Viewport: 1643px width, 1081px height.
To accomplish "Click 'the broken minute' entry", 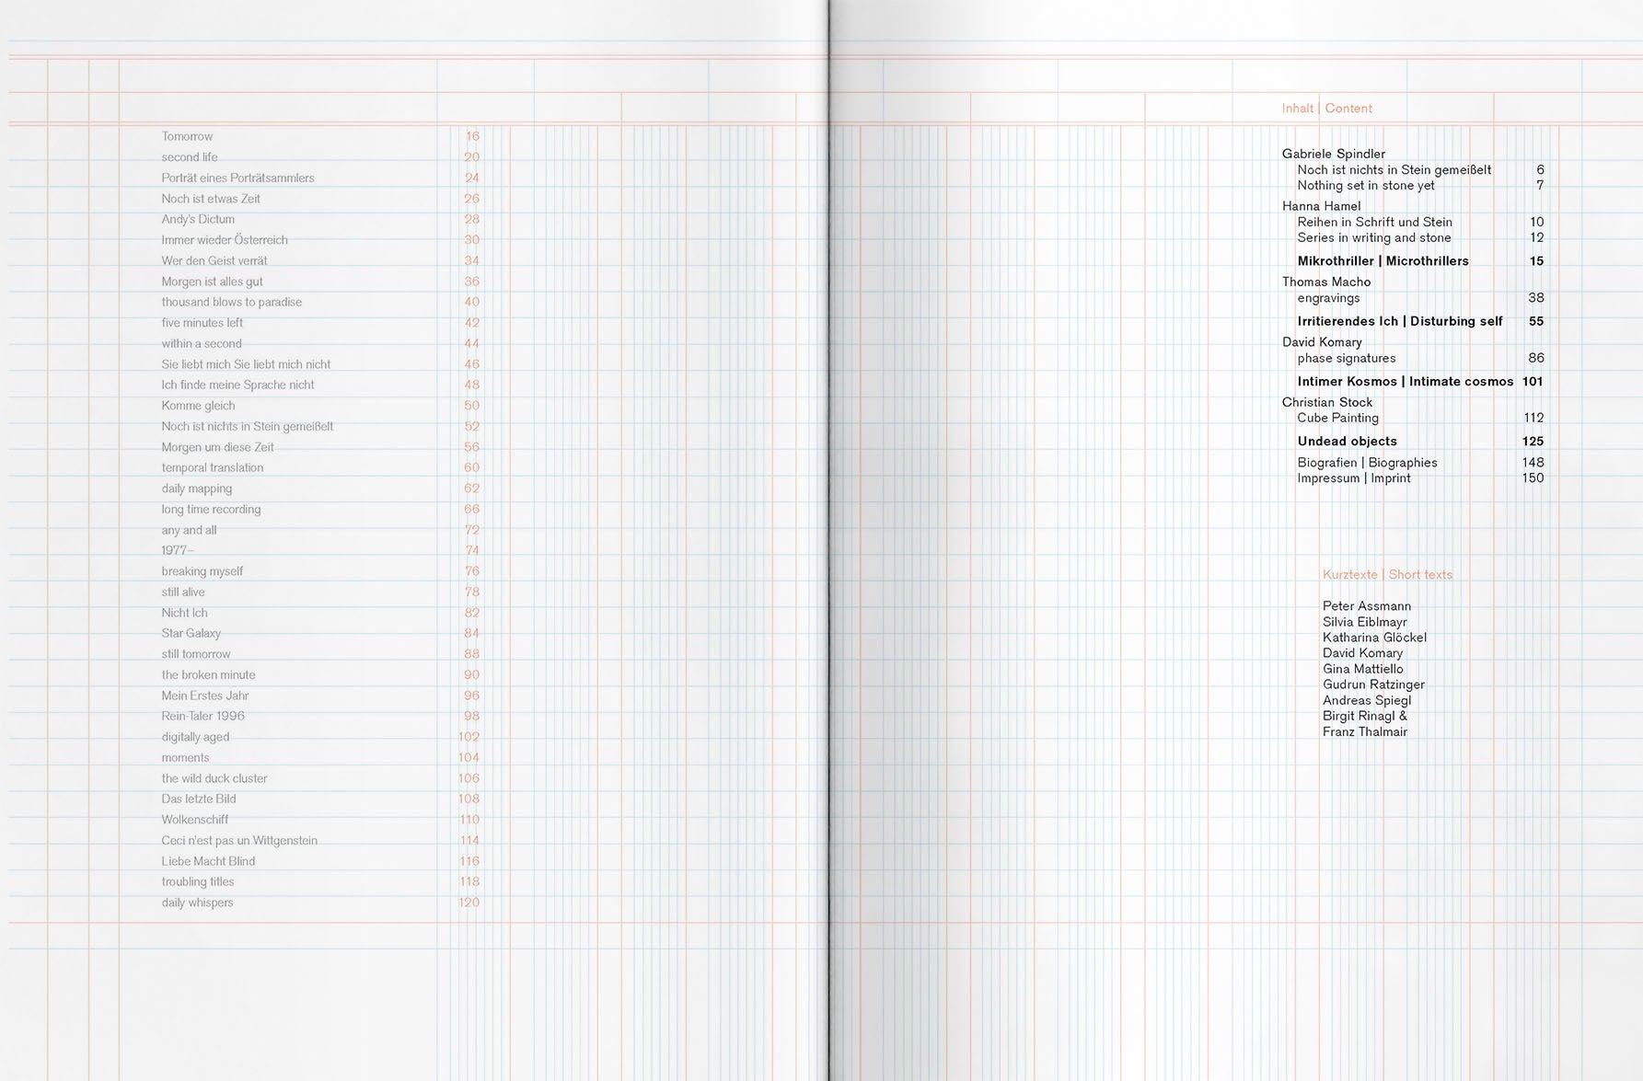I will [x=208, y=674].
